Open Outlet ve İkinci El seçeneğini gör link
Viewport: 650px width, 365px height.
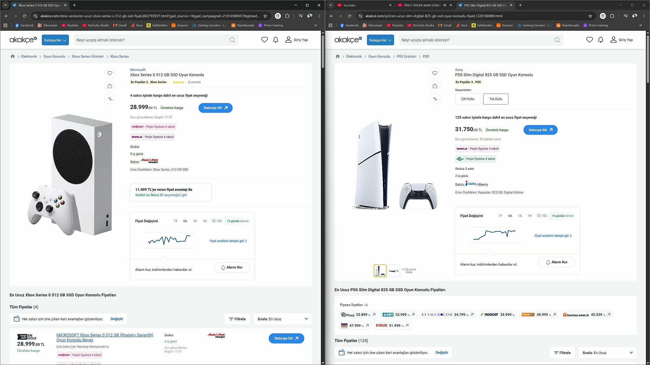tap(161, 195)
